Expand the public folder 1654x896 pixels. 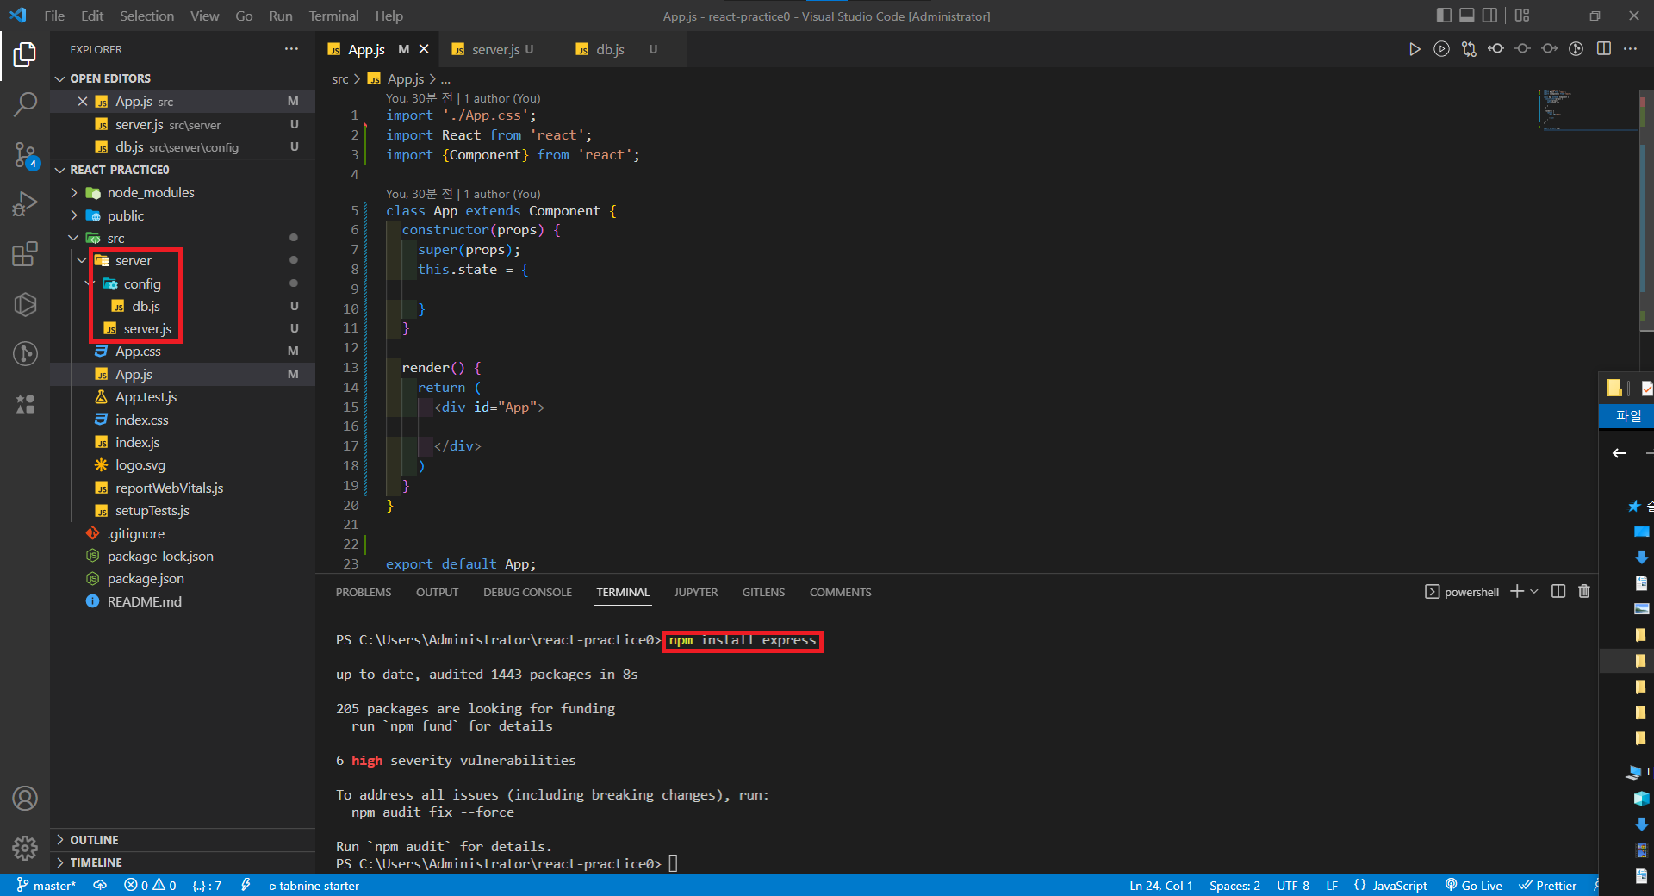74,215
